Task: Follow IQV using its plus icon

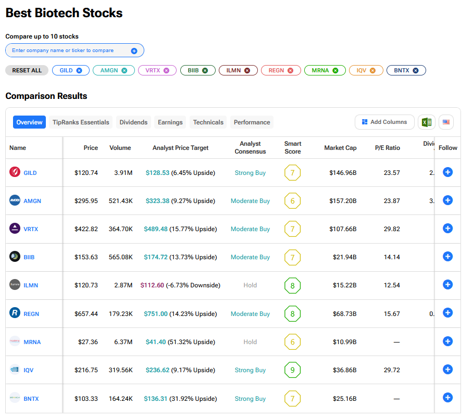Action: (x=447, y=370)
